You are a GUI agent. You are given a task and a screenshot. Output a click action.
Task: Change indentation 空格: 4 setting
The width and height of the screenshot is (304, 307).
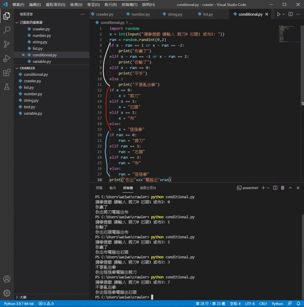coord(235,304)
